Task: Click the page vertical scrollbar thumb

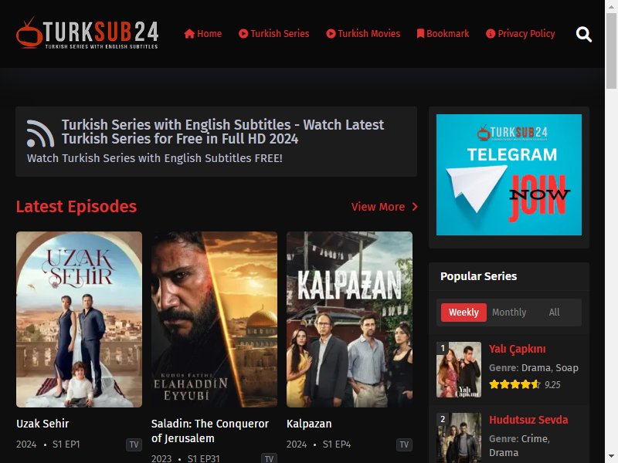Action: point(611,50)
